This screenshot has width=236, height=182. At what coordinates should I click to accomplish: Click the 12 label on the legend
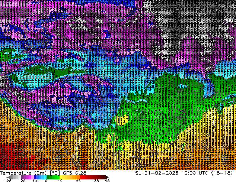pyautogui.click(x=60, y=181)
